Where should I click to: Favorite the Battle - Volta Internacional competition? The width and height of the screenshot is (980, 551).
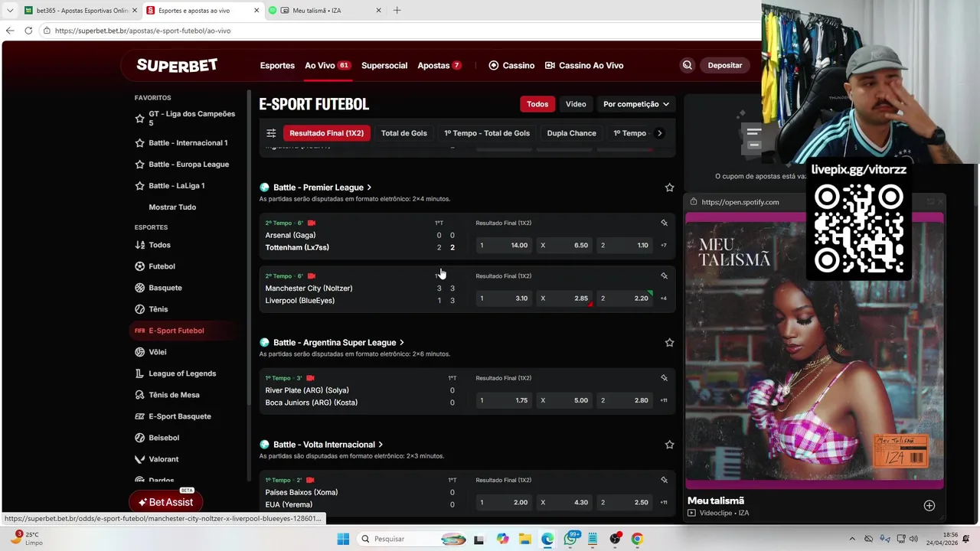pos(669,445)
